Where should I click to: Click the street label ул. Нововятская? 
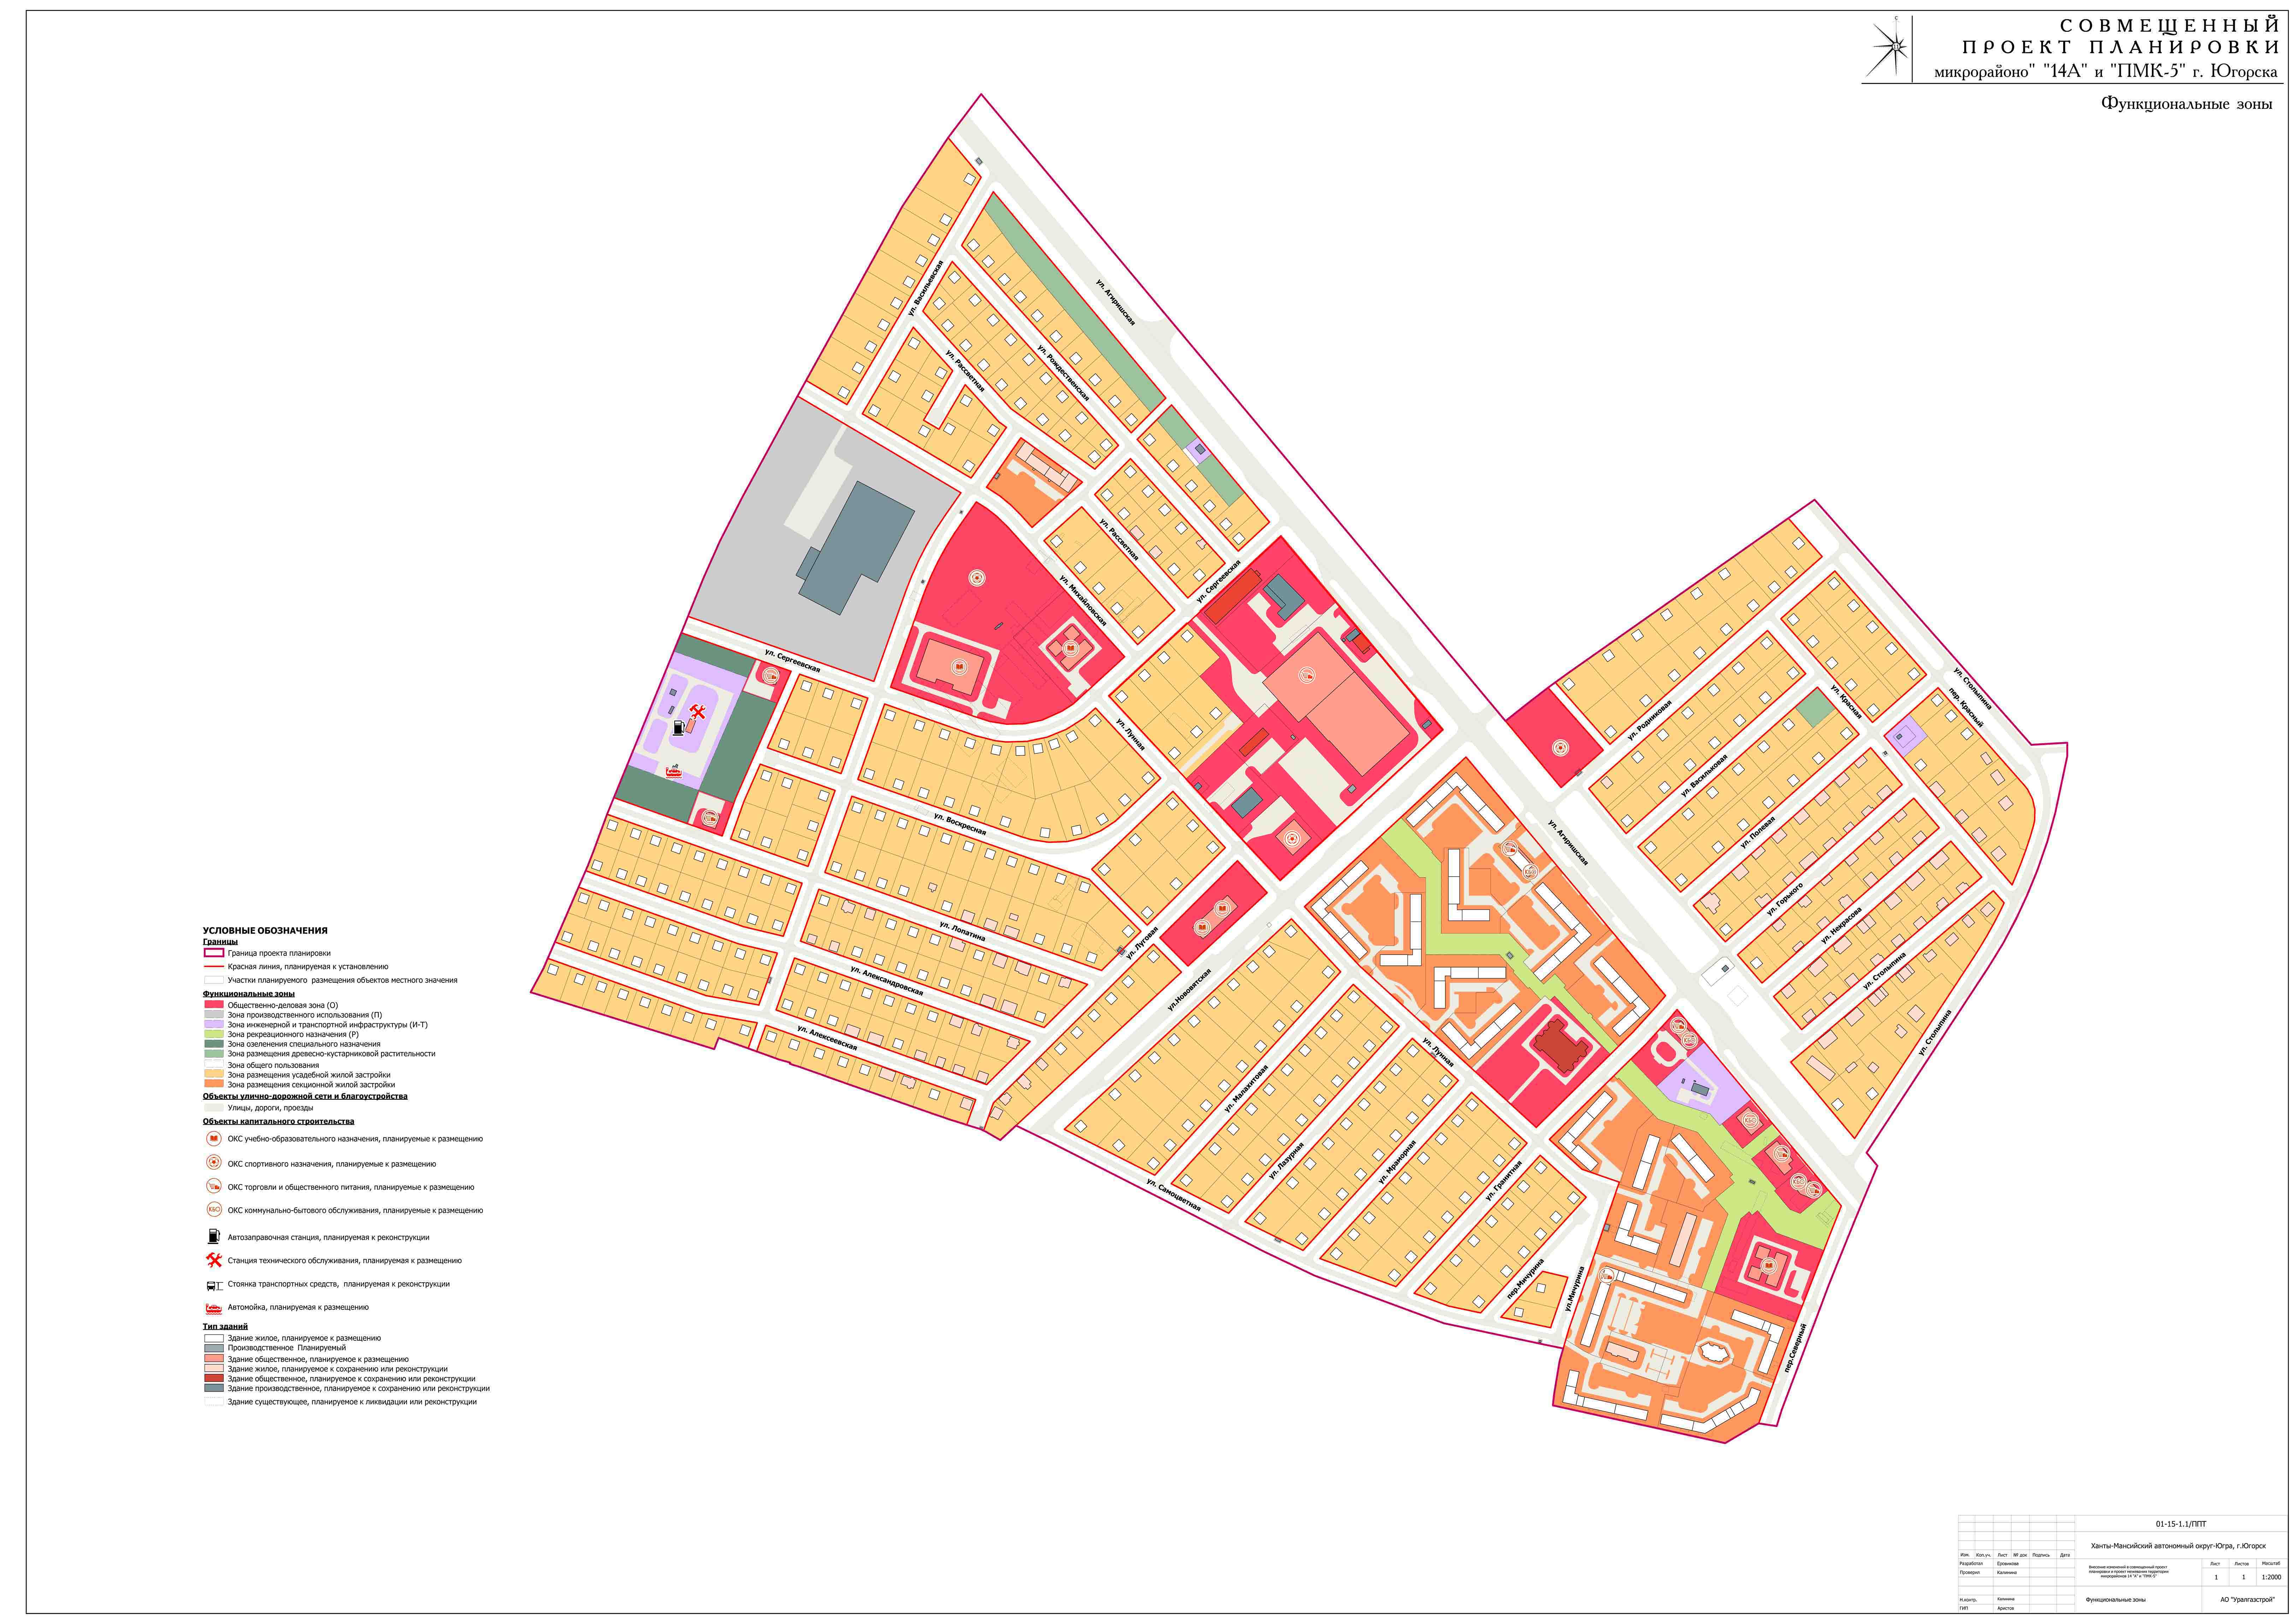1189,990
